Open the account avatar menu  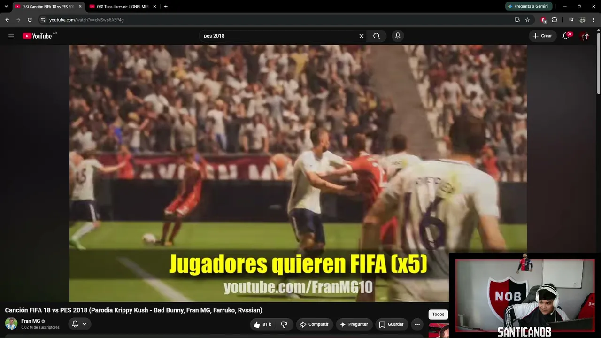point(585,36)
